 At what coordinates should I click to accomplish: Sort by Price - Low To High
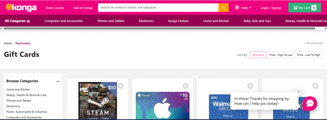point(309,55)
